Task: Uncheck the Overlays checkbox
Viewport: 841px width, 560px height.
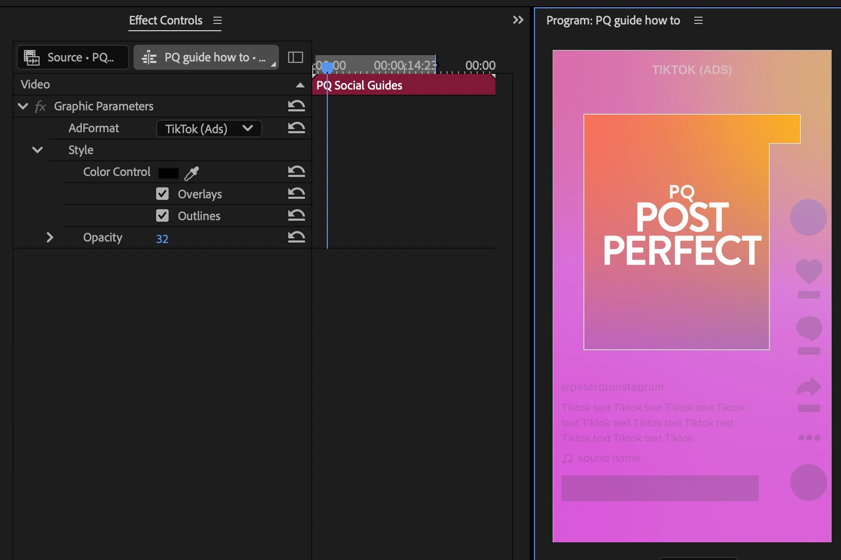Action: [162, 194]
